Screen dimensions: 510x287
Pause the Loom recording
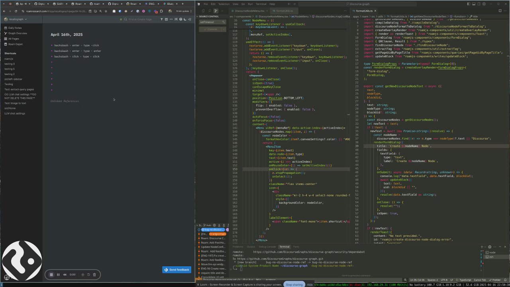[58, 275]
